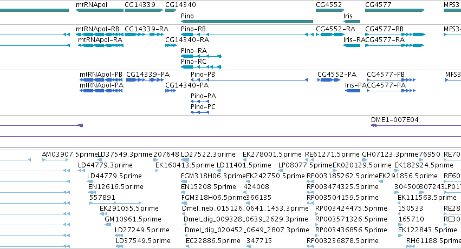This screenshot has height=249, width=461.
Task: Click the mtRNApol gene label
Action: click(92, 5)
